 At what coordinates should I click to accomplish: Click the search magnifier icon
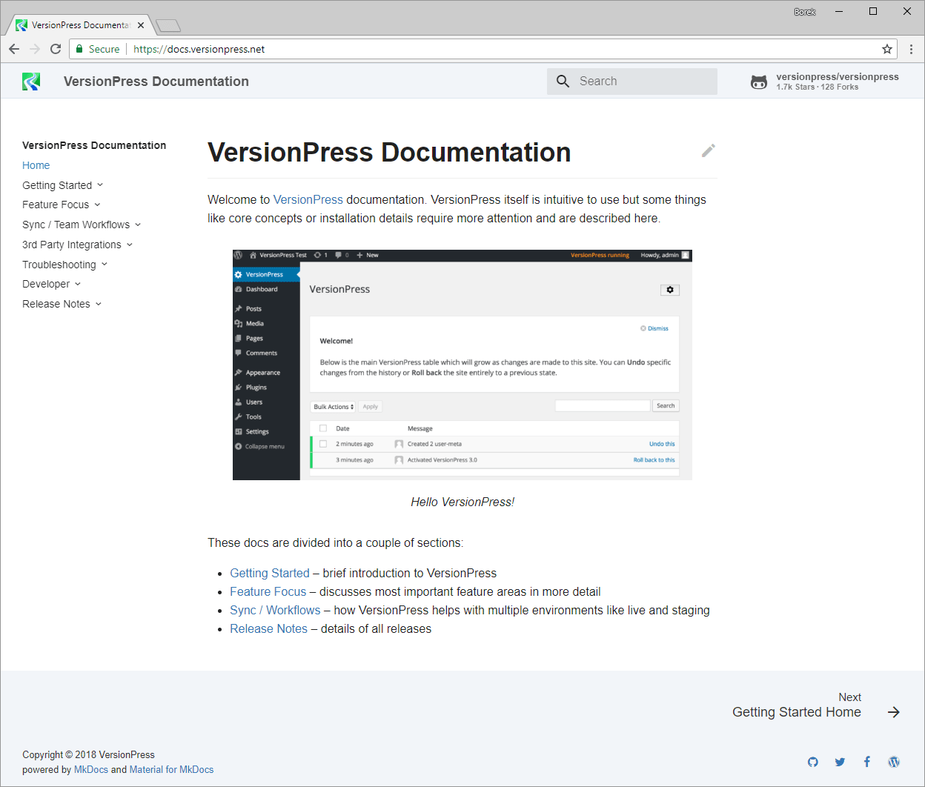pos(563,82)
